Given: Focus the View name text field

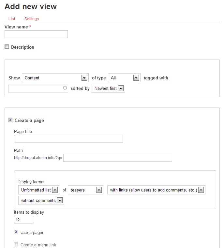Looking at the screenshot, I should click(x=36, y=34).
